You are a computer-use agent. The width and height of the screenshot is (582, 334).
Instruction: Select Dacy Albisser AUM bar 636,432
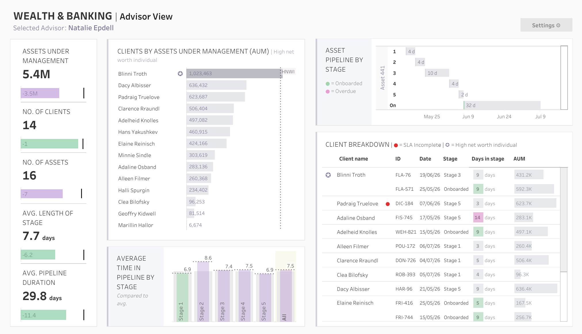[217, 85]
